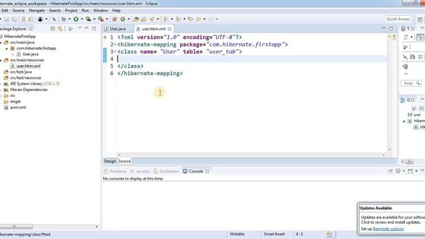Open the Back history dropdown arrow
425x239 pixels.
[205, 19]
